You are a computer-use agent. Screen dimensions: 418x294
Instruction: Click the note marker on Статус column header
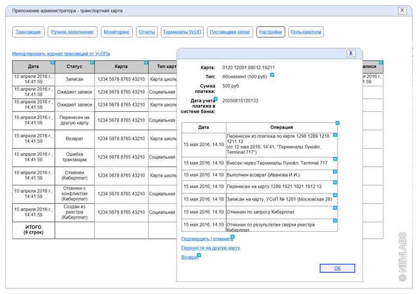92,62
